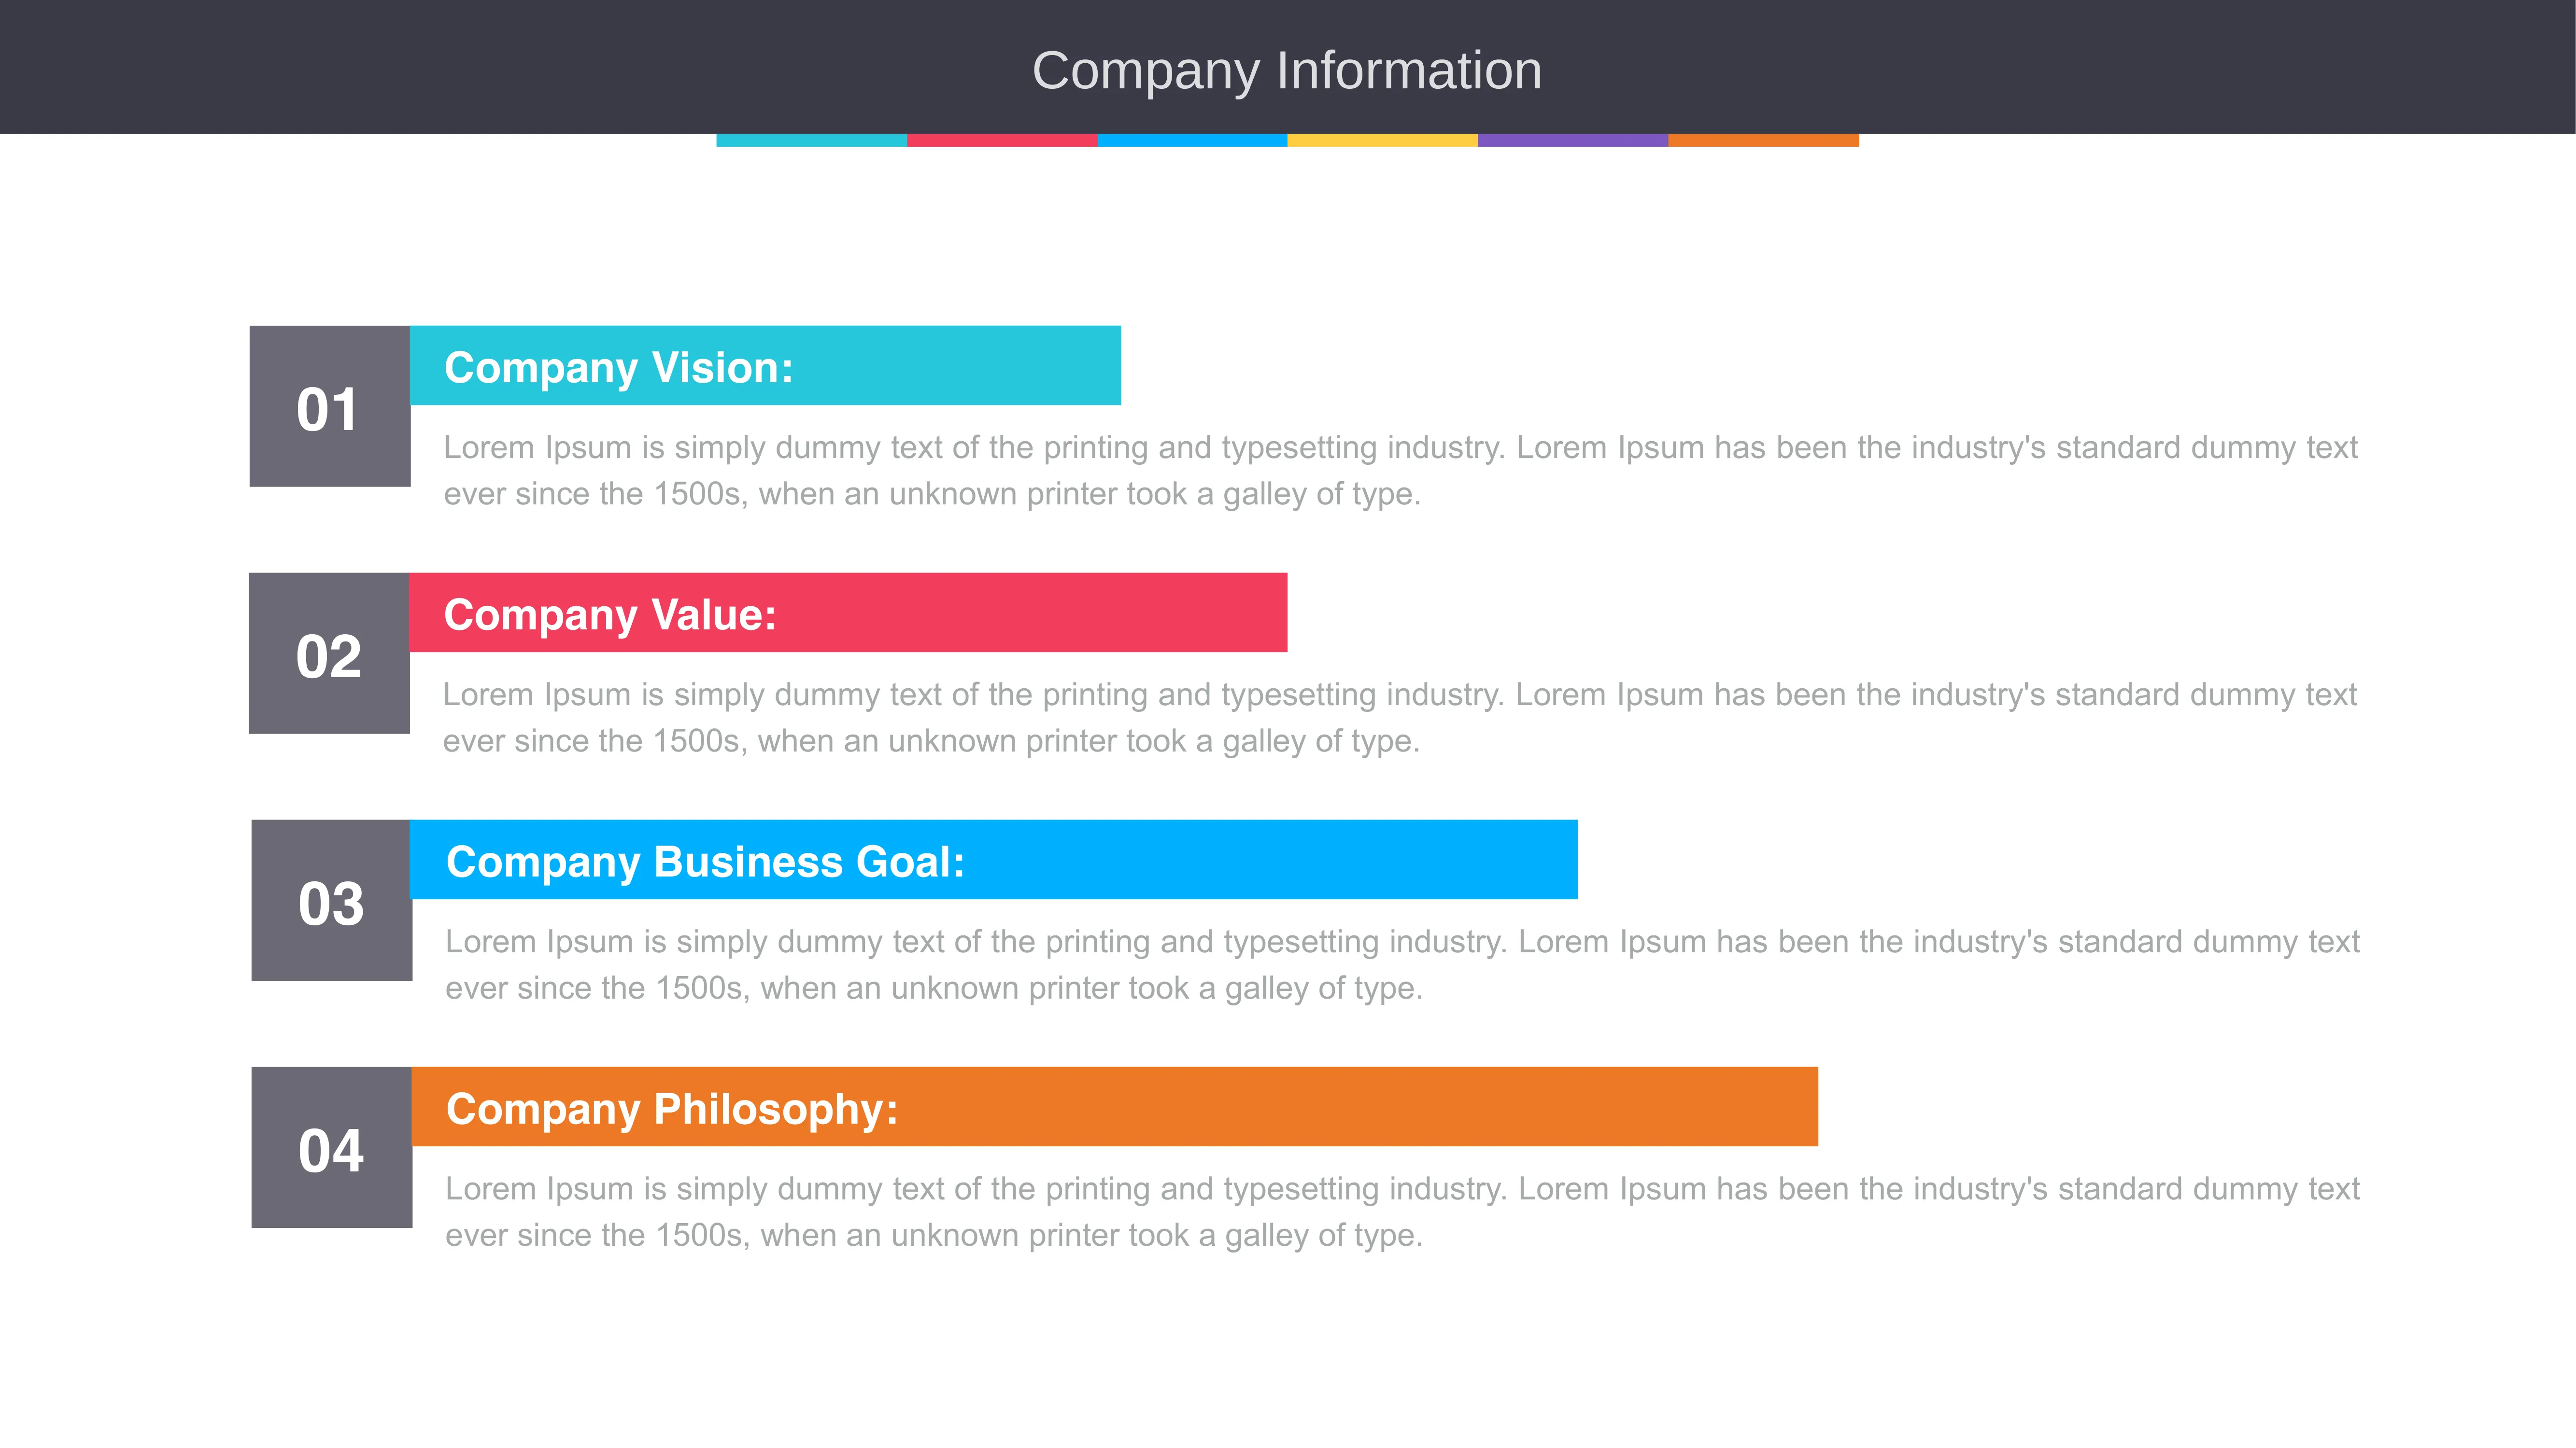Click the paragraph under Company Business Goal

click(1402, 964)
